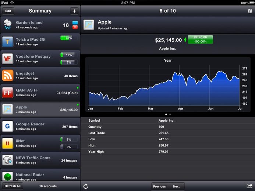Go to Next account
This screenshot has width=255, height=191.
176,187
